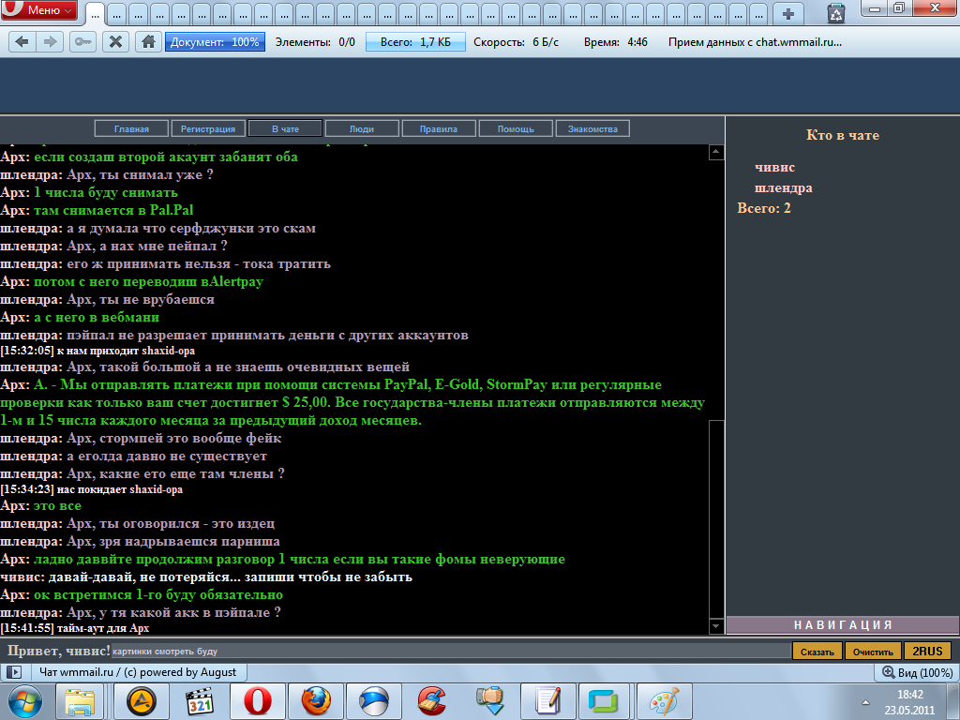Launch Media Player Classic from taskbar
The image size is (960, 720).
(x=200, y=701)
